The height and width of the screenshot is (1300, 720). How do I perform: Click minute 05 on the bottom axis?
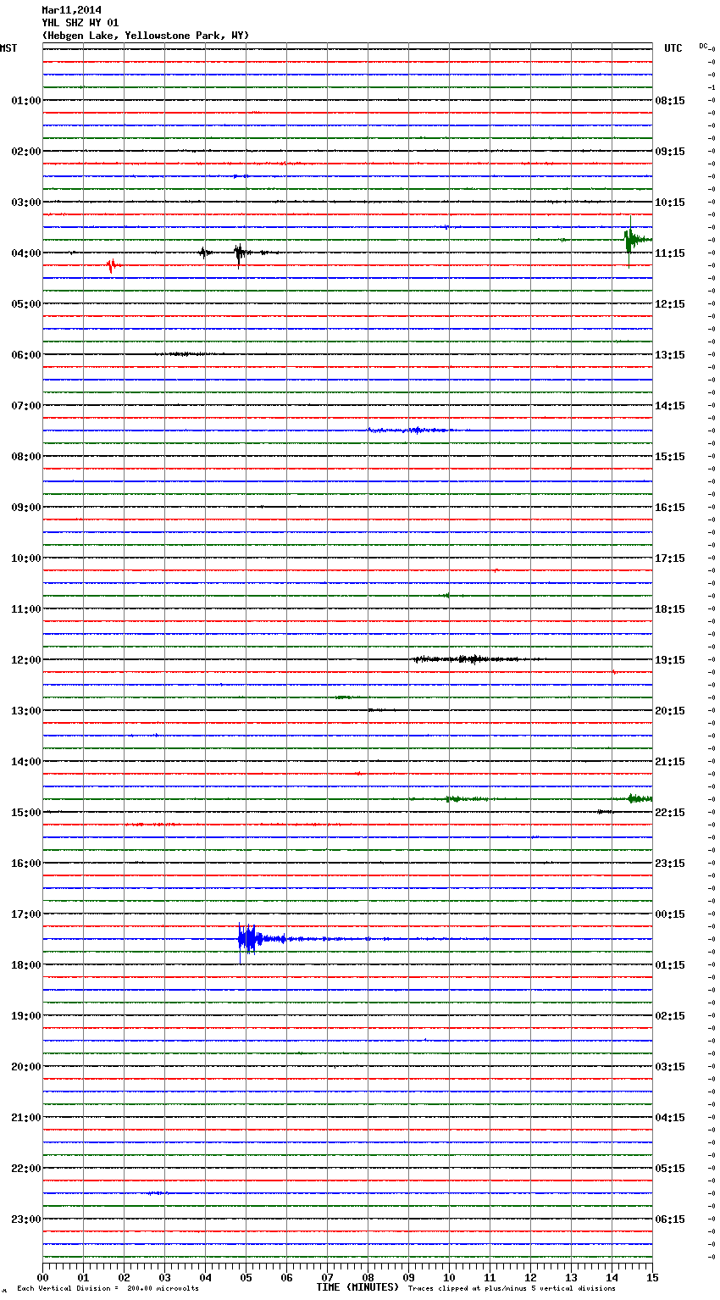pyautogui.click(x=246, y=1277)
